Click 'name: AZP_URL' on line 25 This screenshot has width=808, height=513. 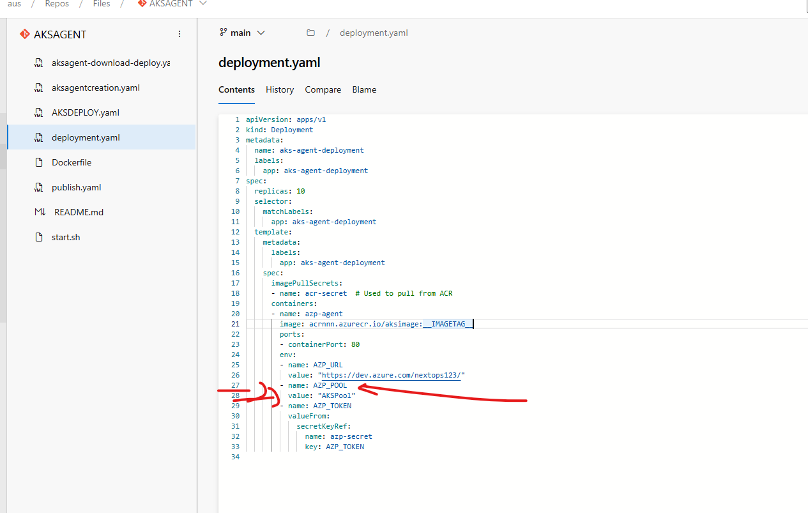[x=316, y=365]
